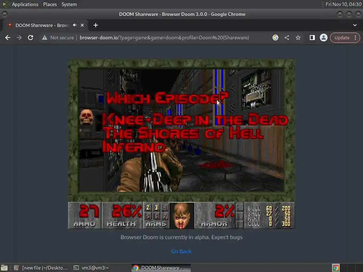Go back to the previous page
This screenshot has width=363, height=272.
8,38
